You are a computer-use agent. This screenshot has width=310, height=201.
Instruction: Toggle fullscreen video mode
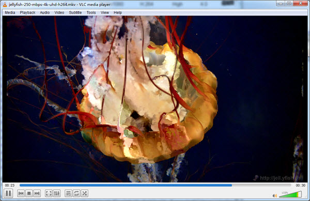coord(49,193)
